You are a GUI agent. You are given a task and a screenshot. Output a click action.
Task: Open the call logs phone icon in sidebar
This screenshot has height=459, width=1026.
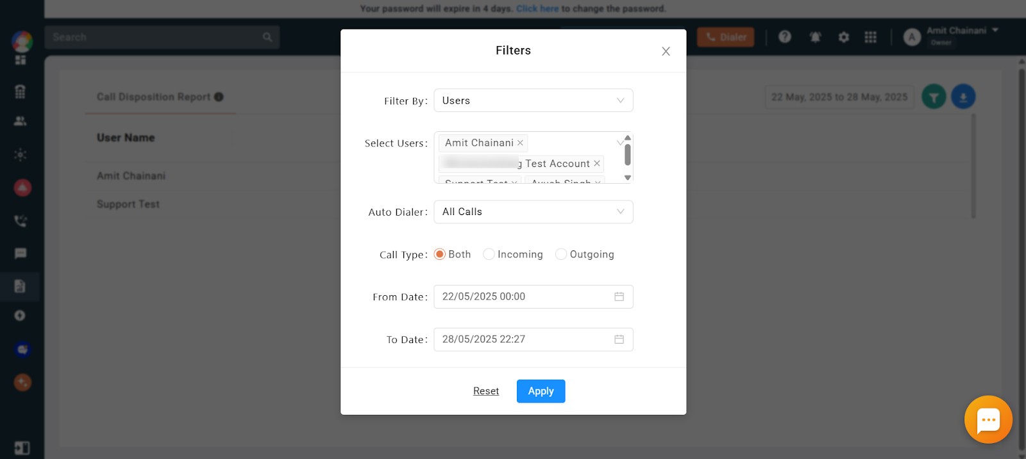coord(21,221)
